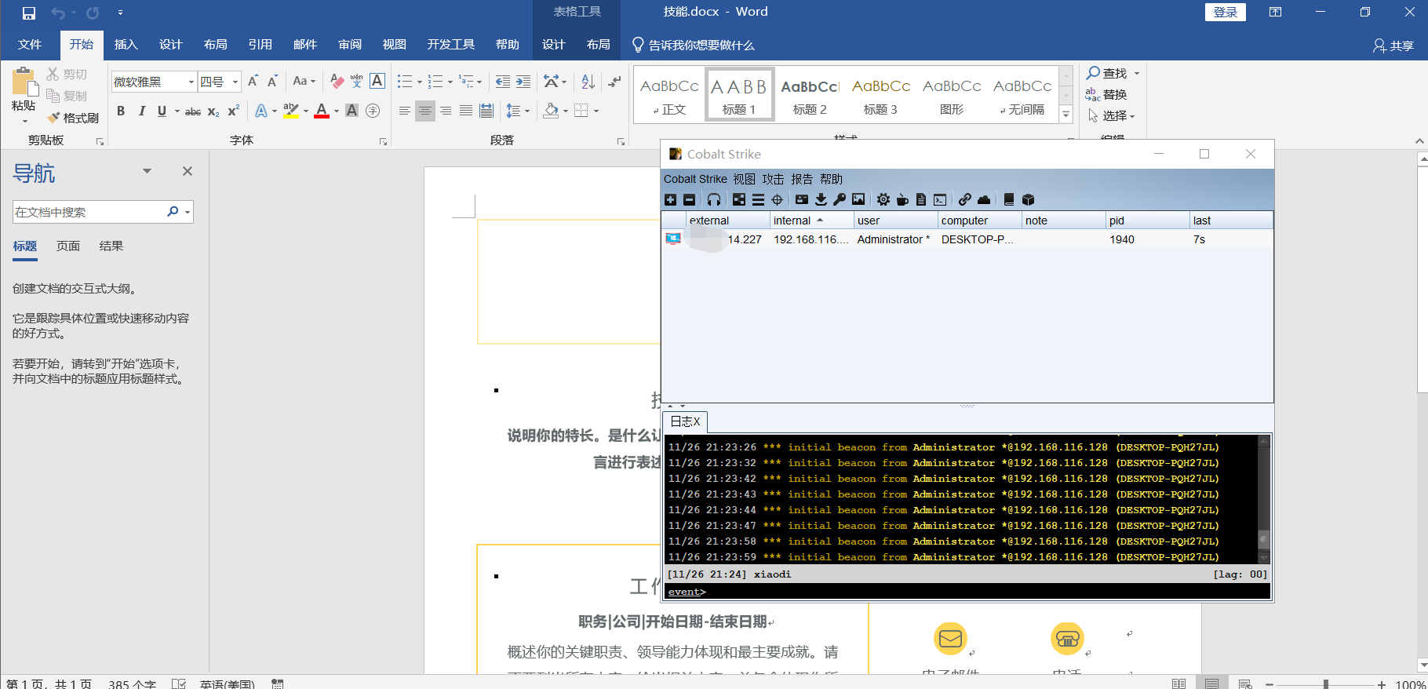The image size is (1428, 689).
Task: Click the 登录 sign-in button in Word
Action: tap(1226, 13)
